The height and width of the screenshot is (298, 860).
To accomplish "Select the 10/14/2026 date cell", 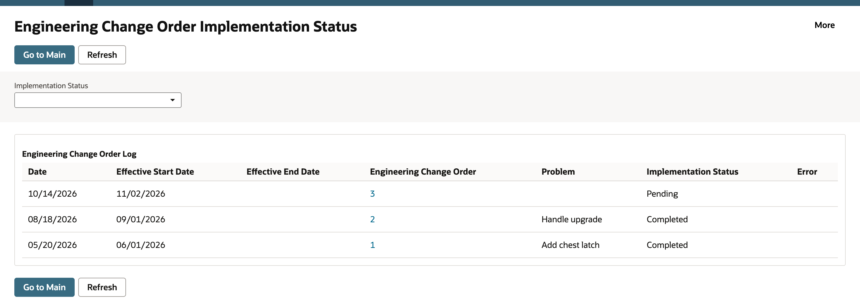I will point(53,194).
